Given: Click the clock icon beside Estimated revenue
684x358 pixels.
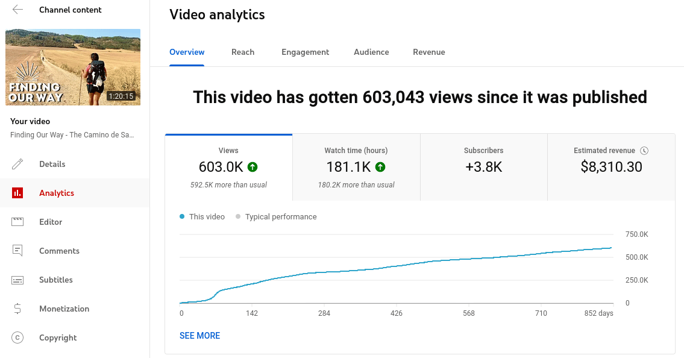Looking at the screenshot, I should 644,151.
